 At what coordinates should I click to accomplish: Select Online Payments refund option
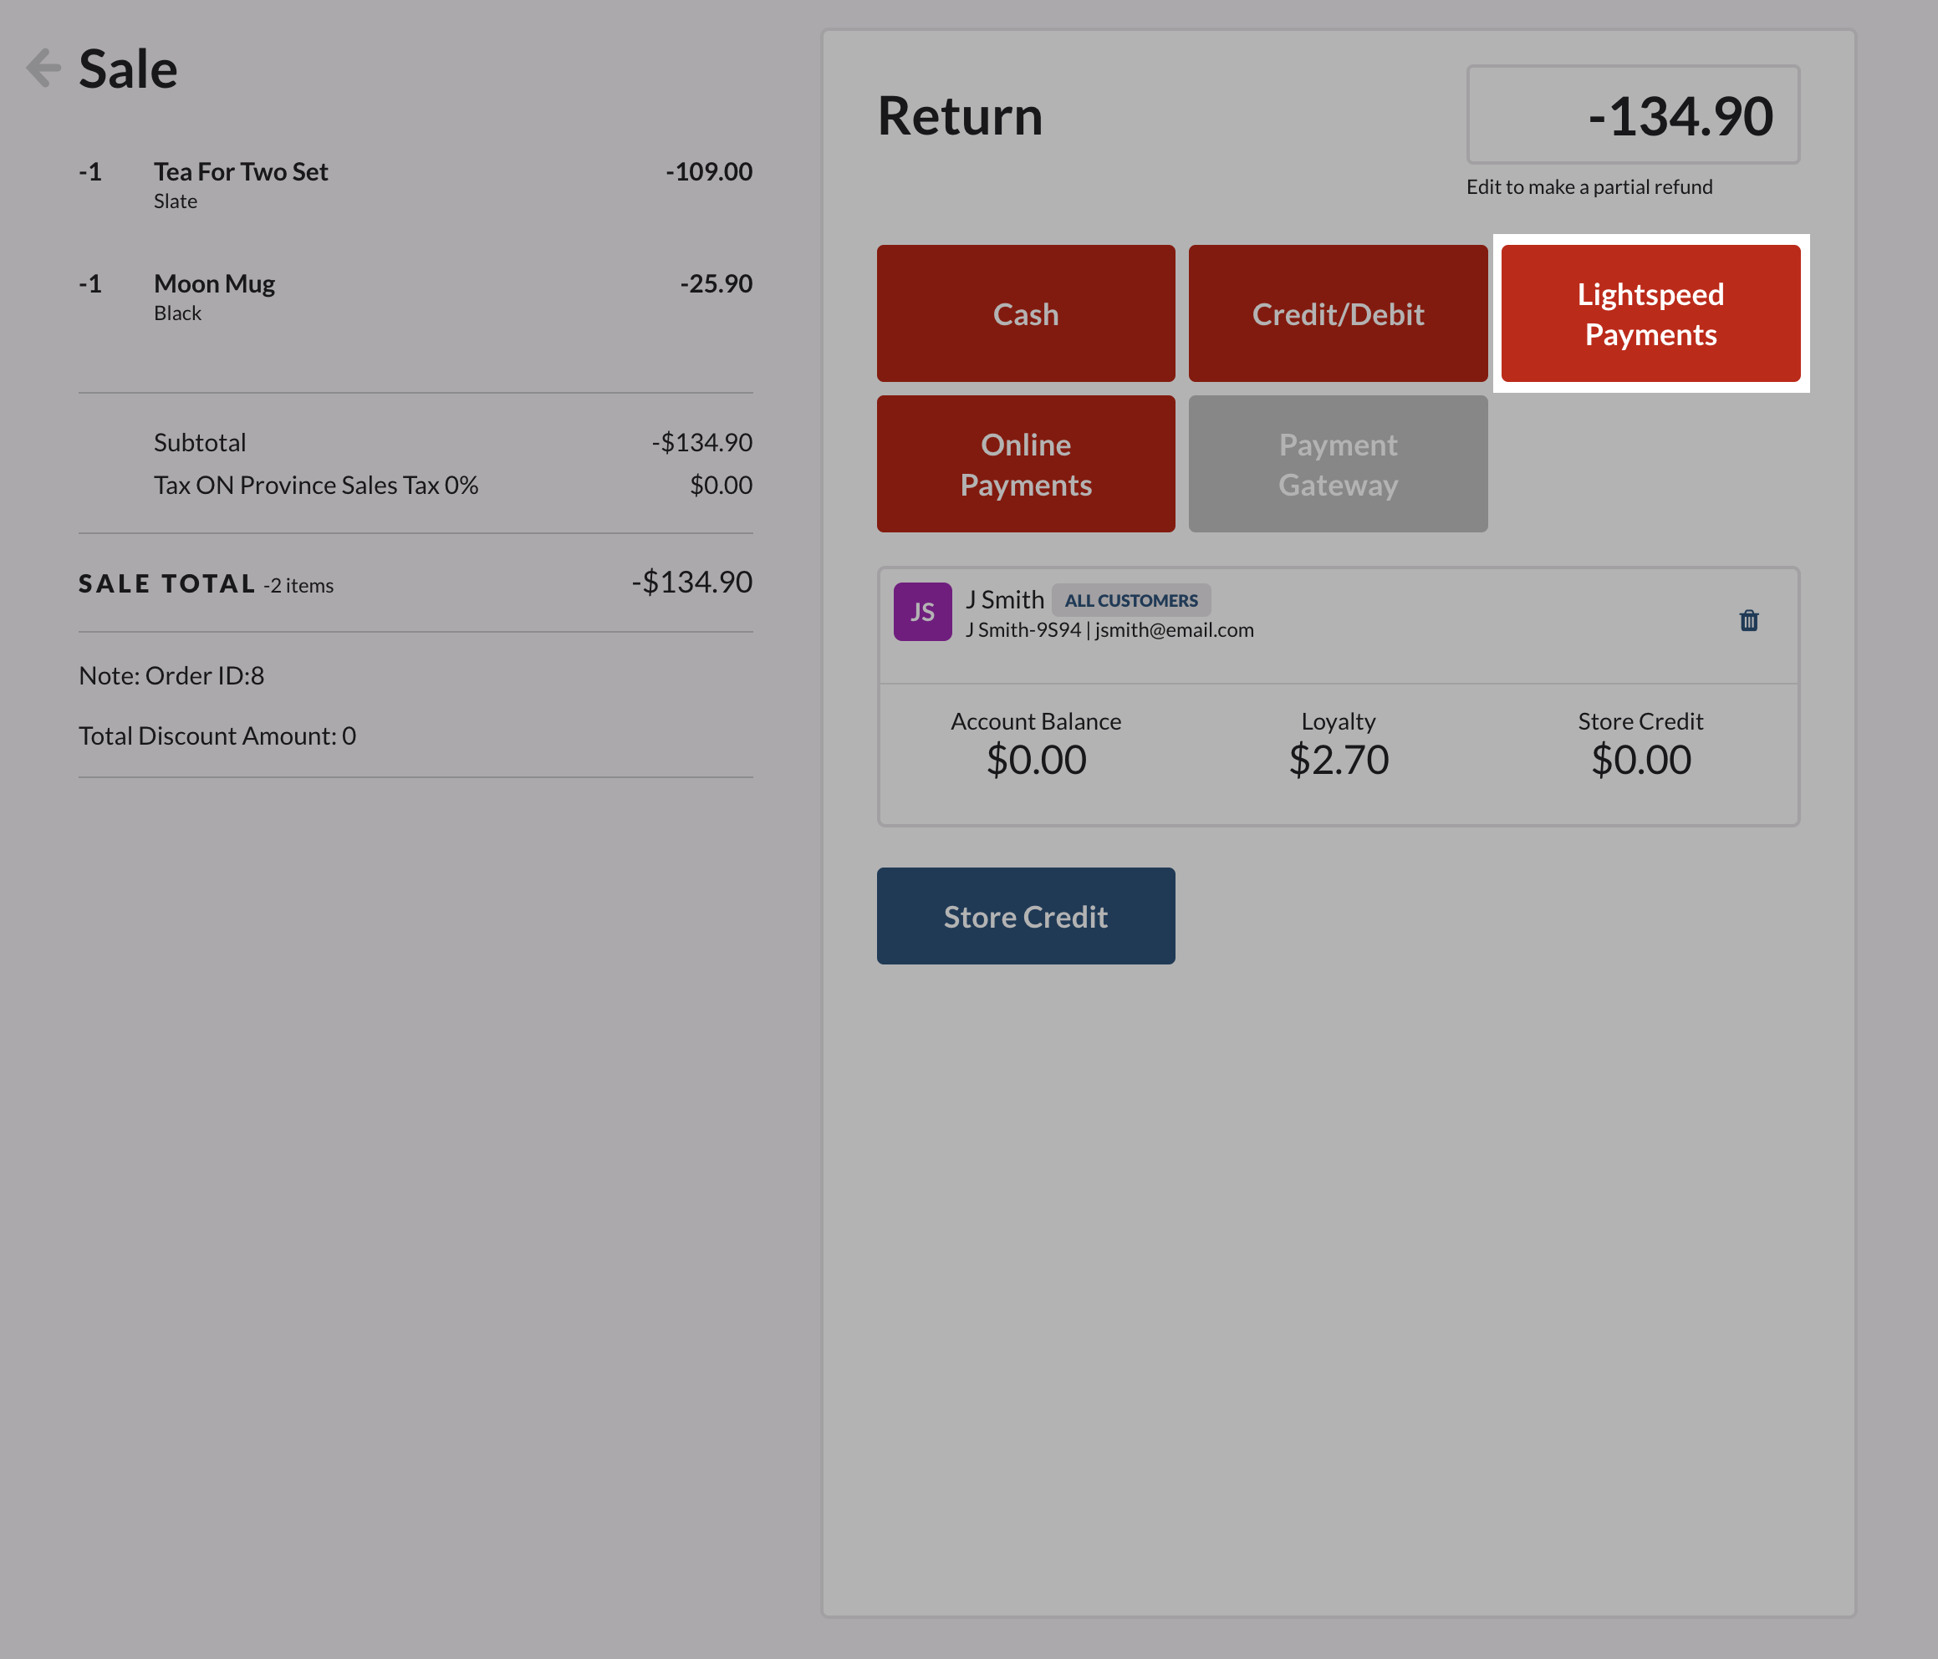(1025, 464)
